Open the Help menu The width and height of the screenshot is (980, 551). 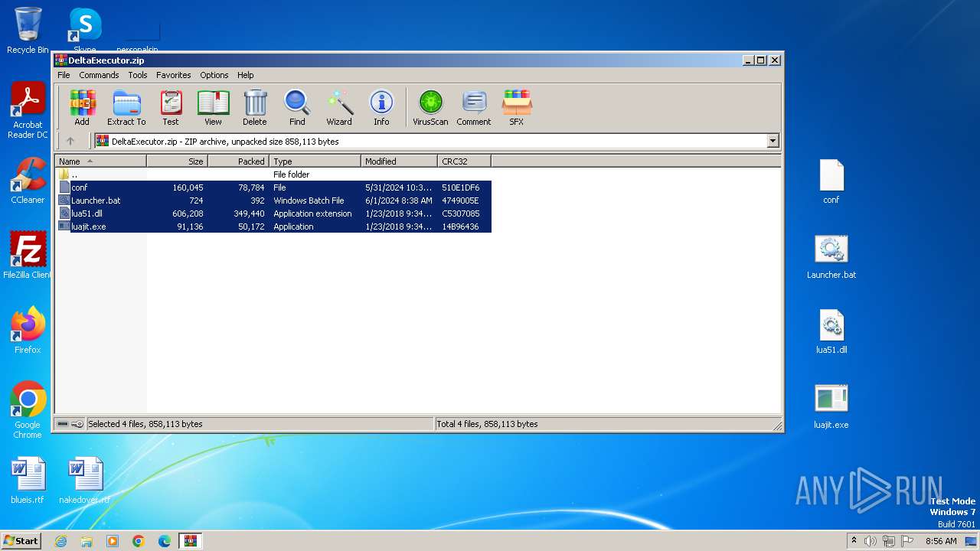point(245,75)
